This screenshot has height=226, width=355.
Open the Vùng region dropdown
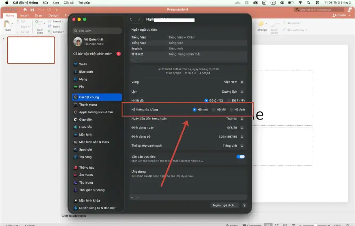234,82
